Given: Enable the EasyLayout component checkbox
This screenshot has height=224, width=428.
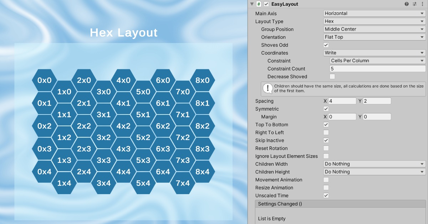Looking at the screenshot, I should [265, 4].
